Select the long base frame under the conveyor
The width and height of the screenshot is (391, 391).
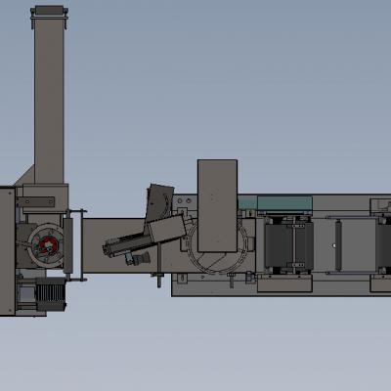[x=282, y=285]
